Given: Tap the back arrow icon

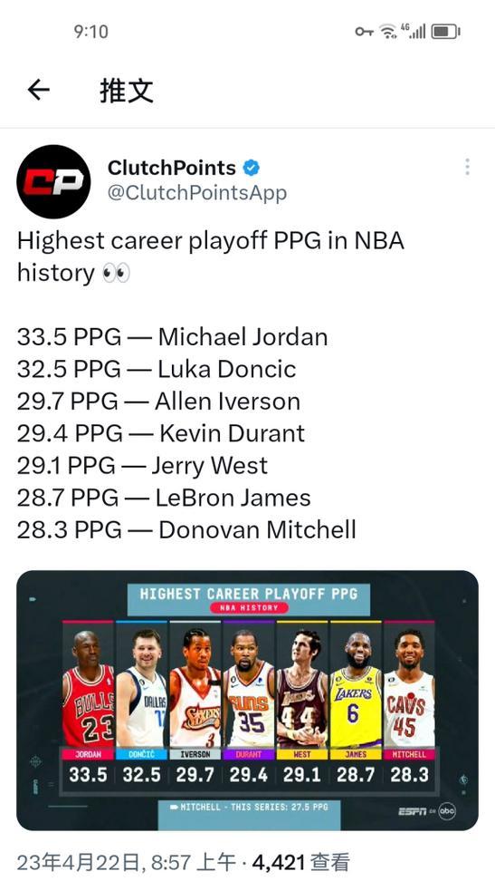Looking at the screenshot, I should [x=39, y=90].
